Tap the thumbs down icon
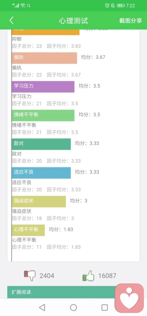The image size is (147, 316). coord(30,275)
